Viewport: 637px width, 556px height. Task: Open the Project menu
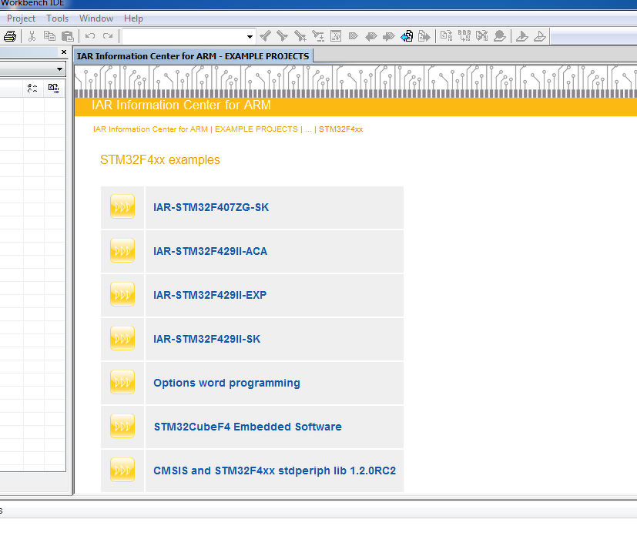click(21, 18)
